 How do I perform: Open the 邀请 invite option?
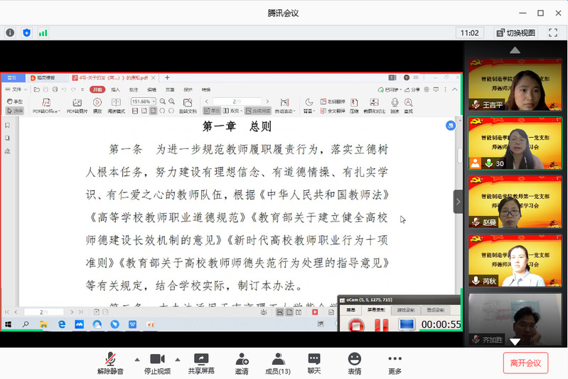tap(242, 363)
